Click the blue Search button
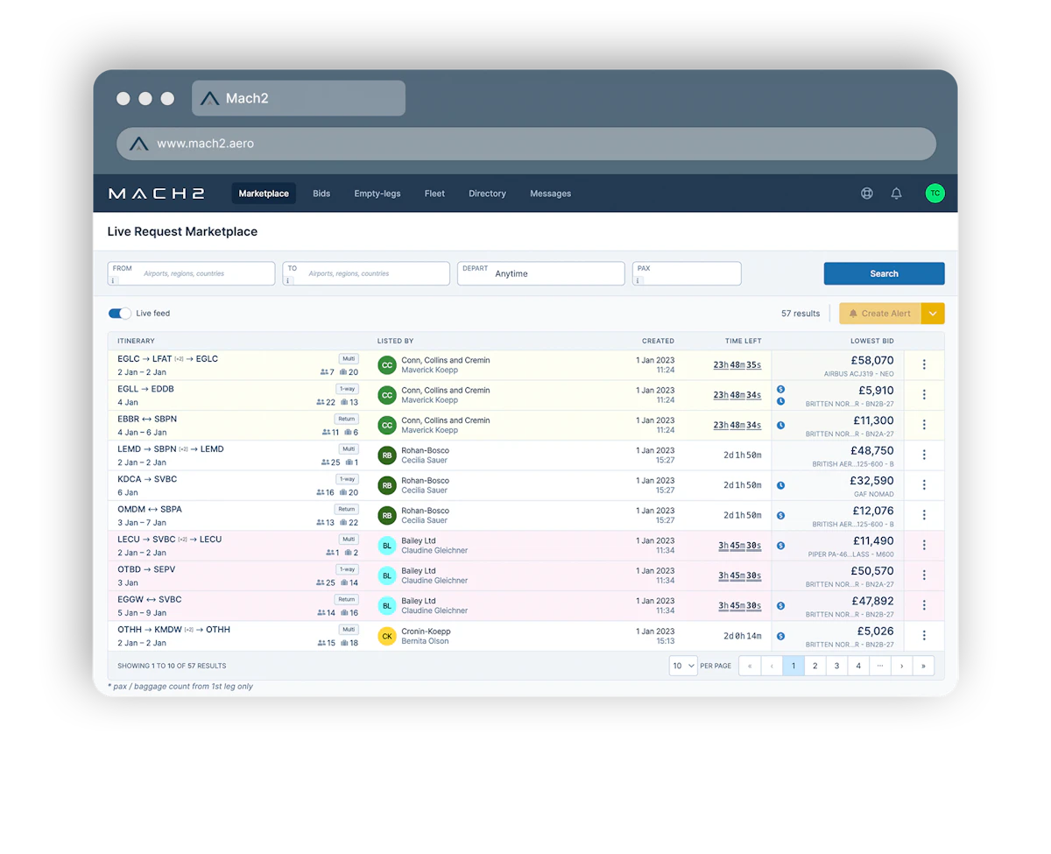 pos(884,273)
